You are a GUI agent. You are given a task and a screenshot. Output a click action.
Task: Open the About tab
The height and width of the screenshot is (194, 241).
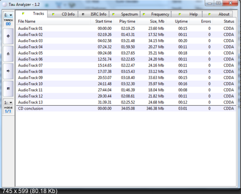(x=217, y=14)
